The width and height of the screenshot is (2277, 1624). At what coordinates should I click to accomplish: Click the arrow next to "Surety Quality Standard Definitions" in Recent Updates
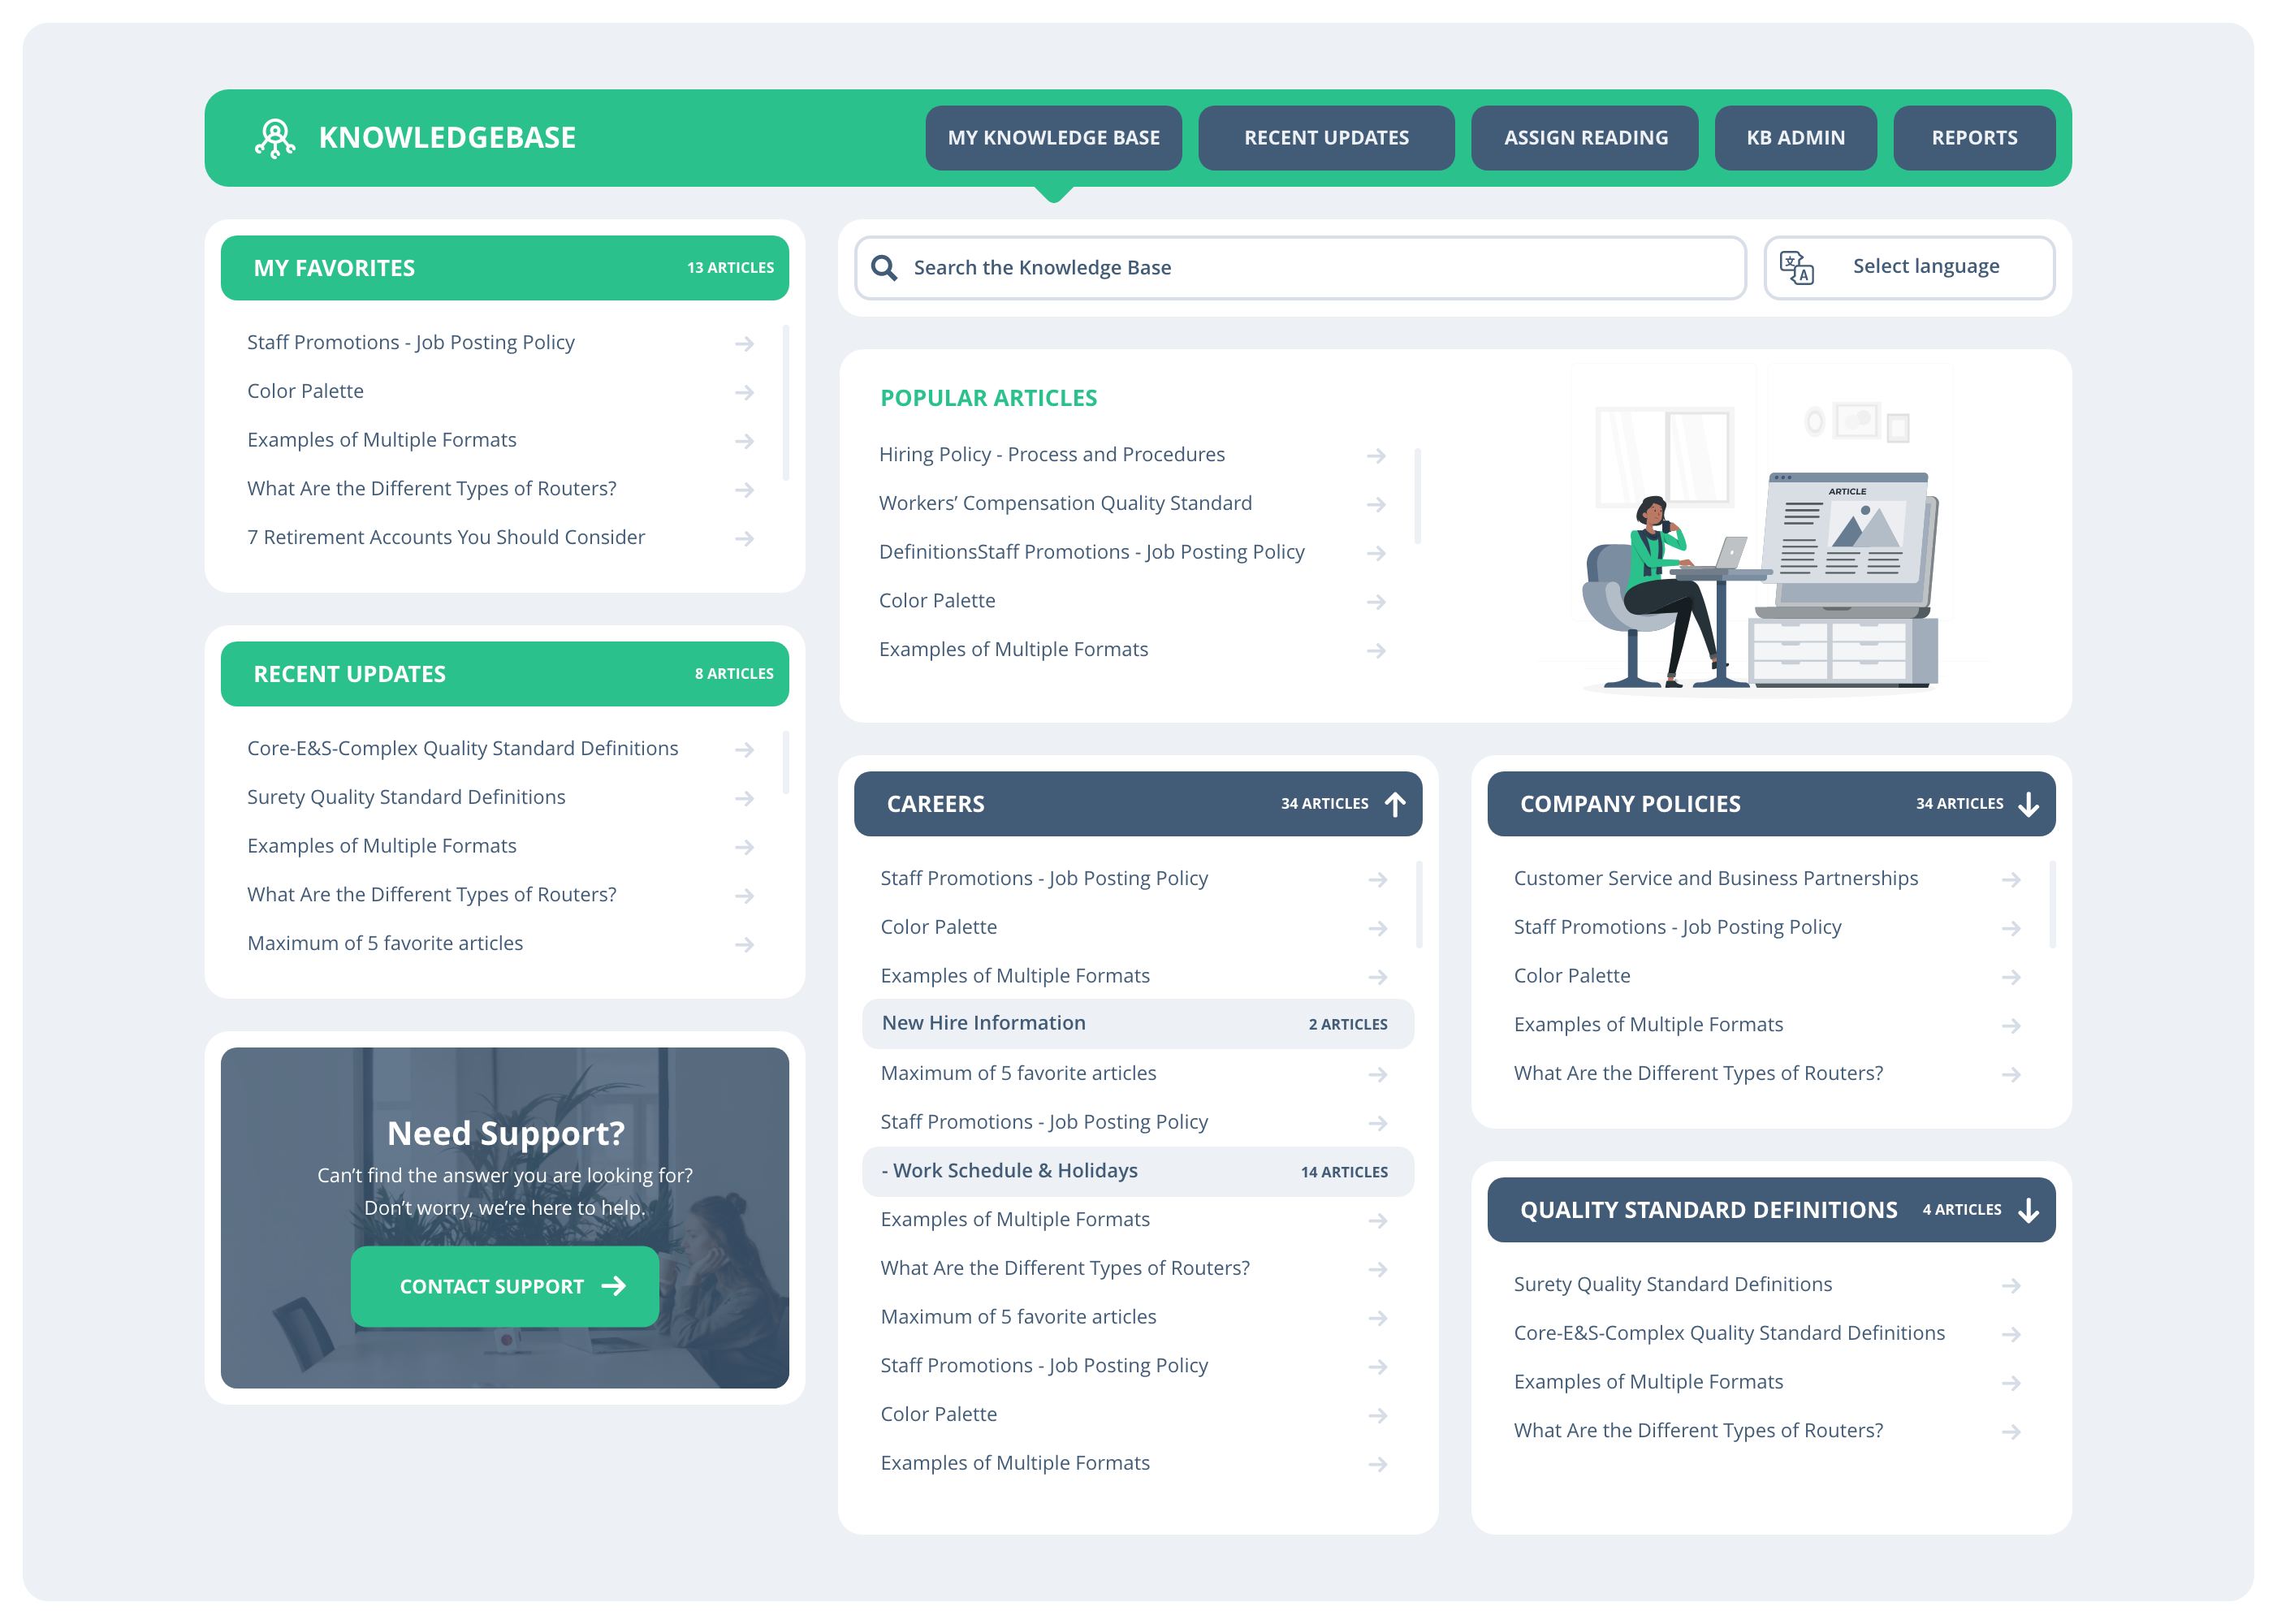(x=745, y=798)
